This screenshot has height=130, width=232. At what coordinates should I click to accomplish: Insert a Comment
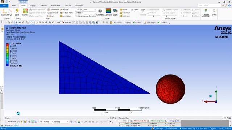[53, 13]
